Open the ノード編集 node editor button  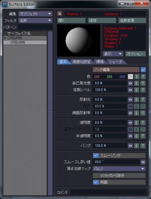tap(116, 70)
